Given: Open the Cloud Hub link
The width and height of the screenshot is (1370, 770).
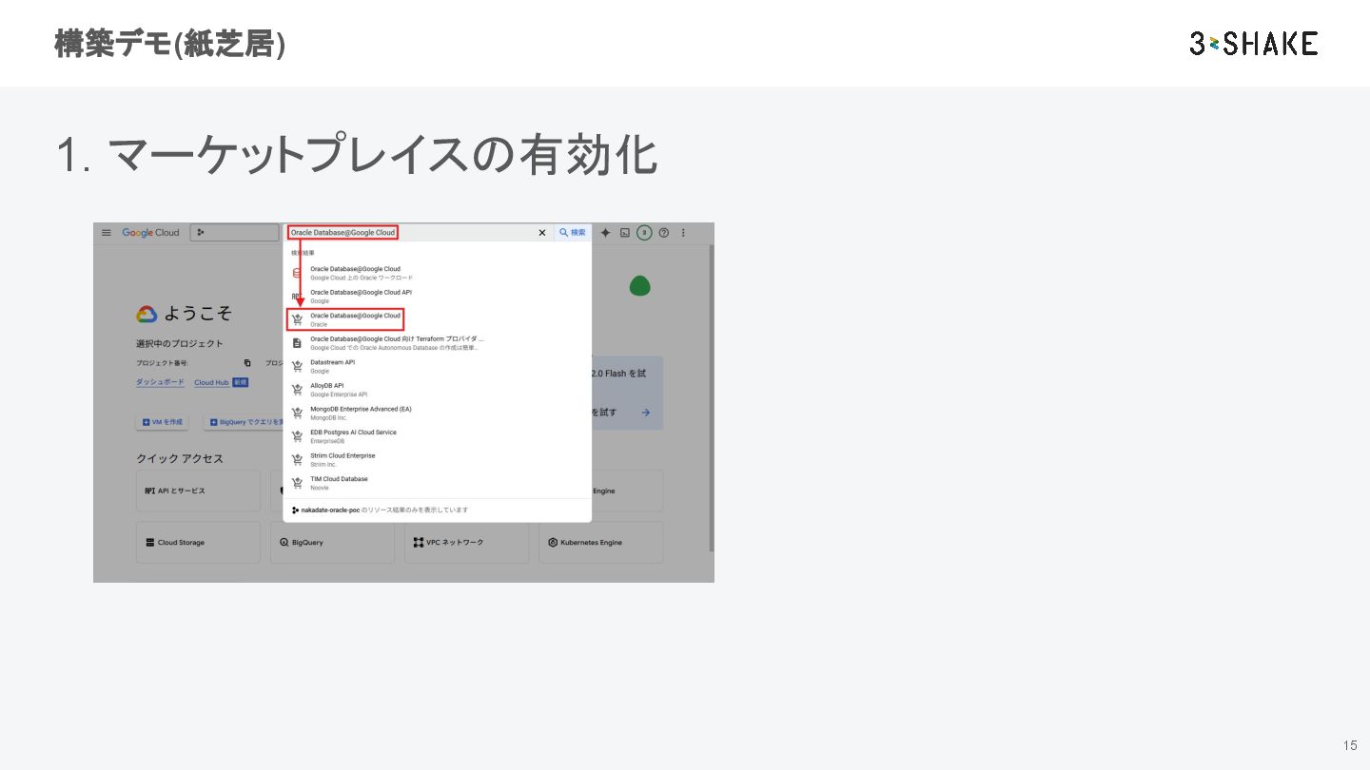Looking at the screenshot, I should click(x=211, y=382).
